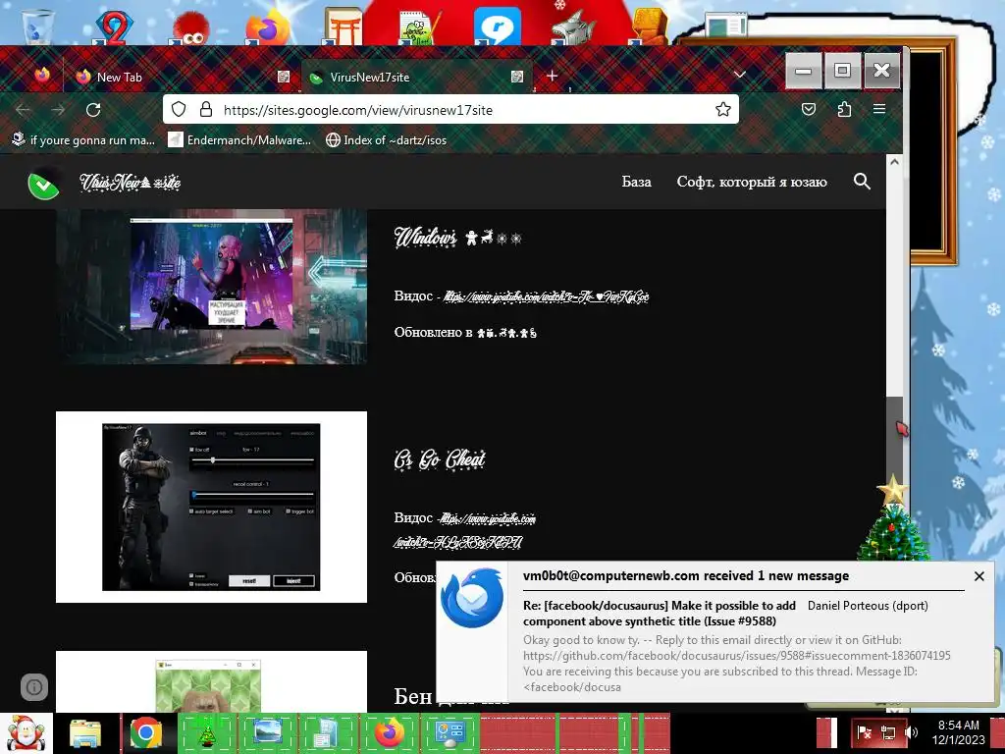1005x754 pixels.
Task: Bookmark this page with star icon
Action: point(723,110)
